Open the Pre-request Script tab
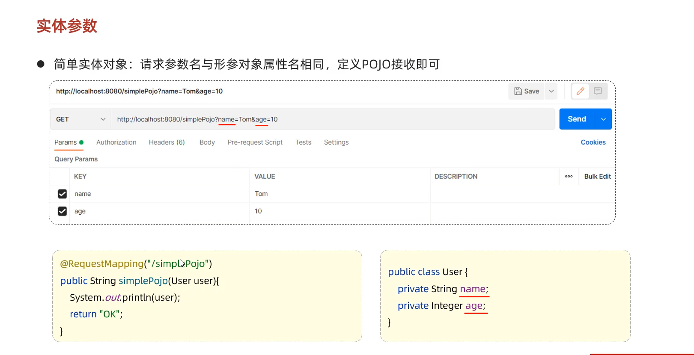The image size is (694, 355). (255, 142)
